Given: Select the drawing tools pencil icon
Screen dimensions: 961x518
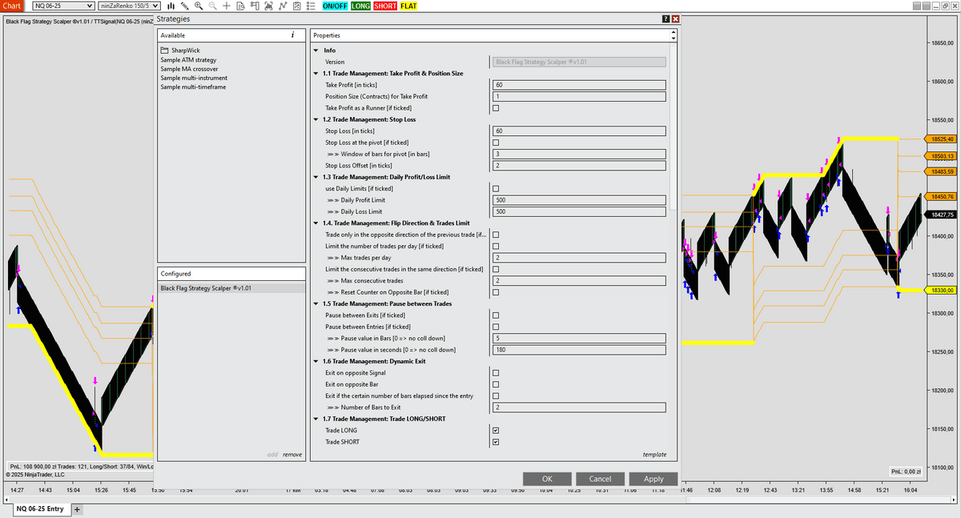Looking at the screenshot, I should coord(185,6).
